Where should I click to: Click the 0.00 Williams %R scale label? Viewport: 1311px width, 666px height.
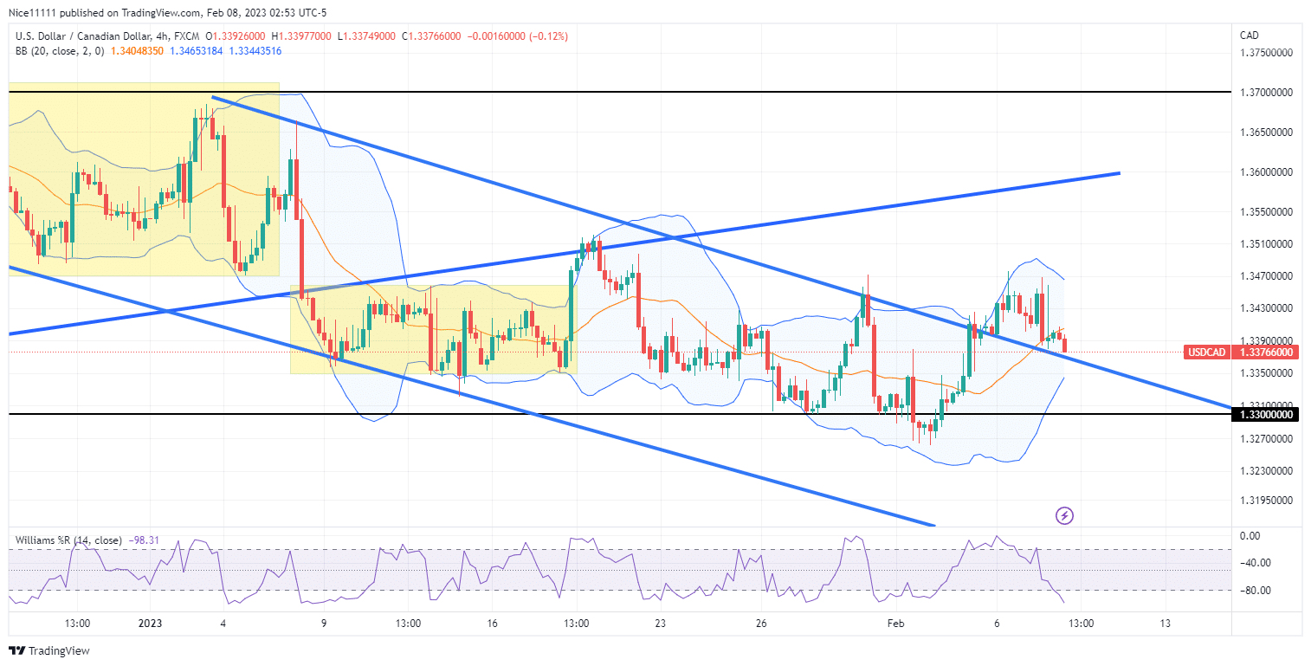click(x=1250, y=536)
